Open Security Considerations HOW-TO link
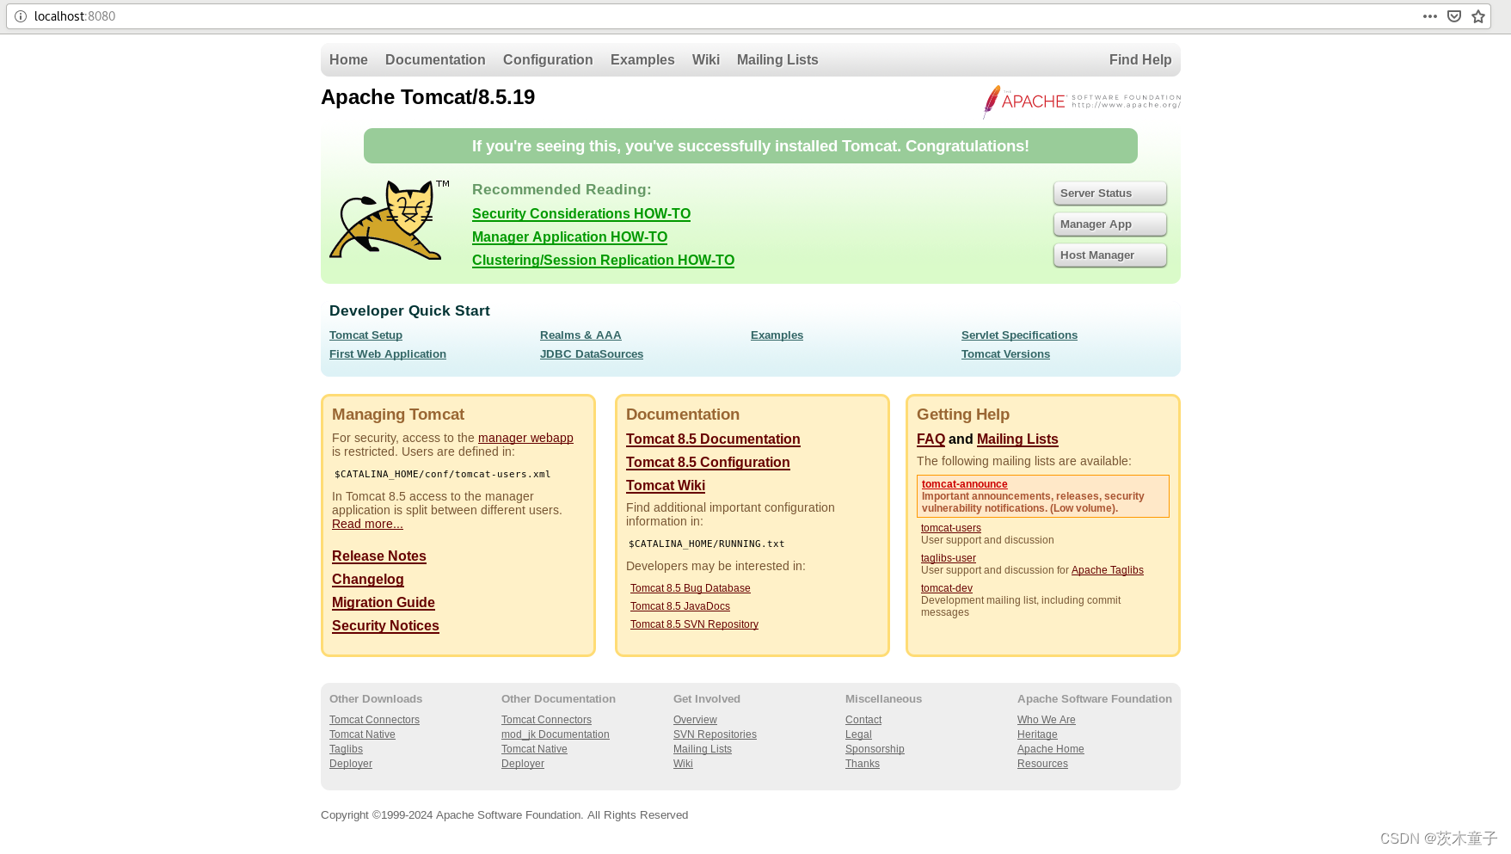This screenshot has height=854, width=1511. click(x=581, y=214)
